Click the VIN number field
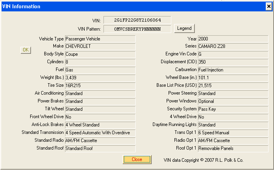This screenshot has width=274, height=170. pyautogui.click(x=137, y=20)
